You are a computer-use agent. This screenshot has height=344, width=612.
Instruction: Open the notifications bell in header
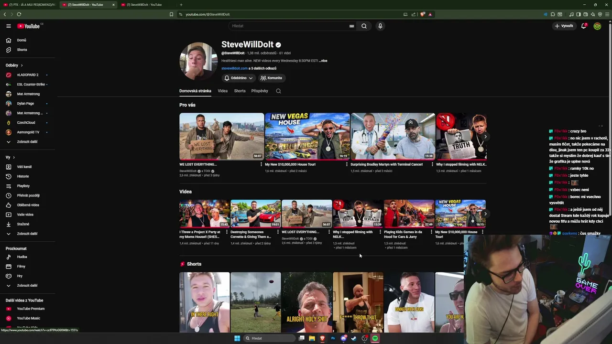584,26
